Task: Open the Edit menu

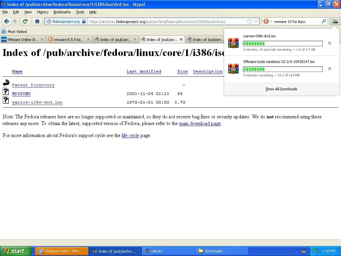Action: click(16, 12)
